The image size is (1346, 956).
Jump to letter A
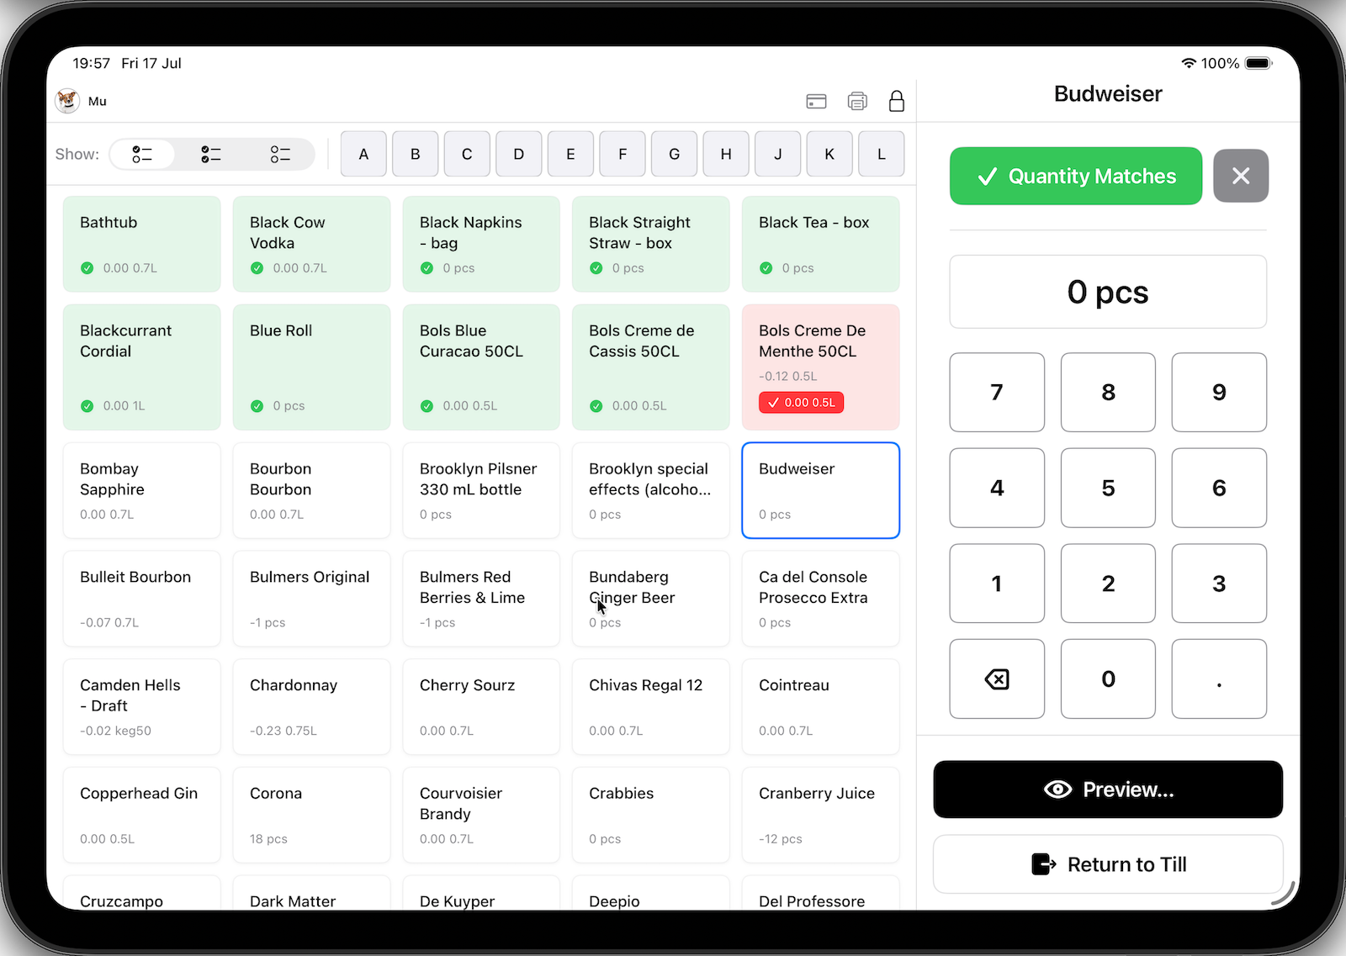(x=363, y=154)
